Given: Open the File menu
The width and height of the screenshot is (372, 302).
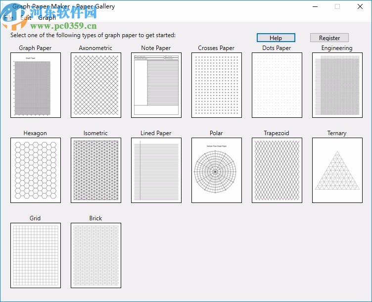Looking at the screenshot, I should [8, 18].
